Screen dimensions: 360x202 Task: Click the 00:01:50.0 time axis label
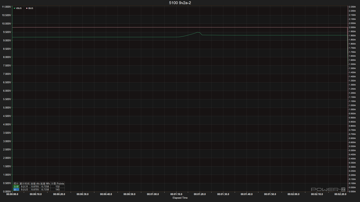[x=270, y=194]
